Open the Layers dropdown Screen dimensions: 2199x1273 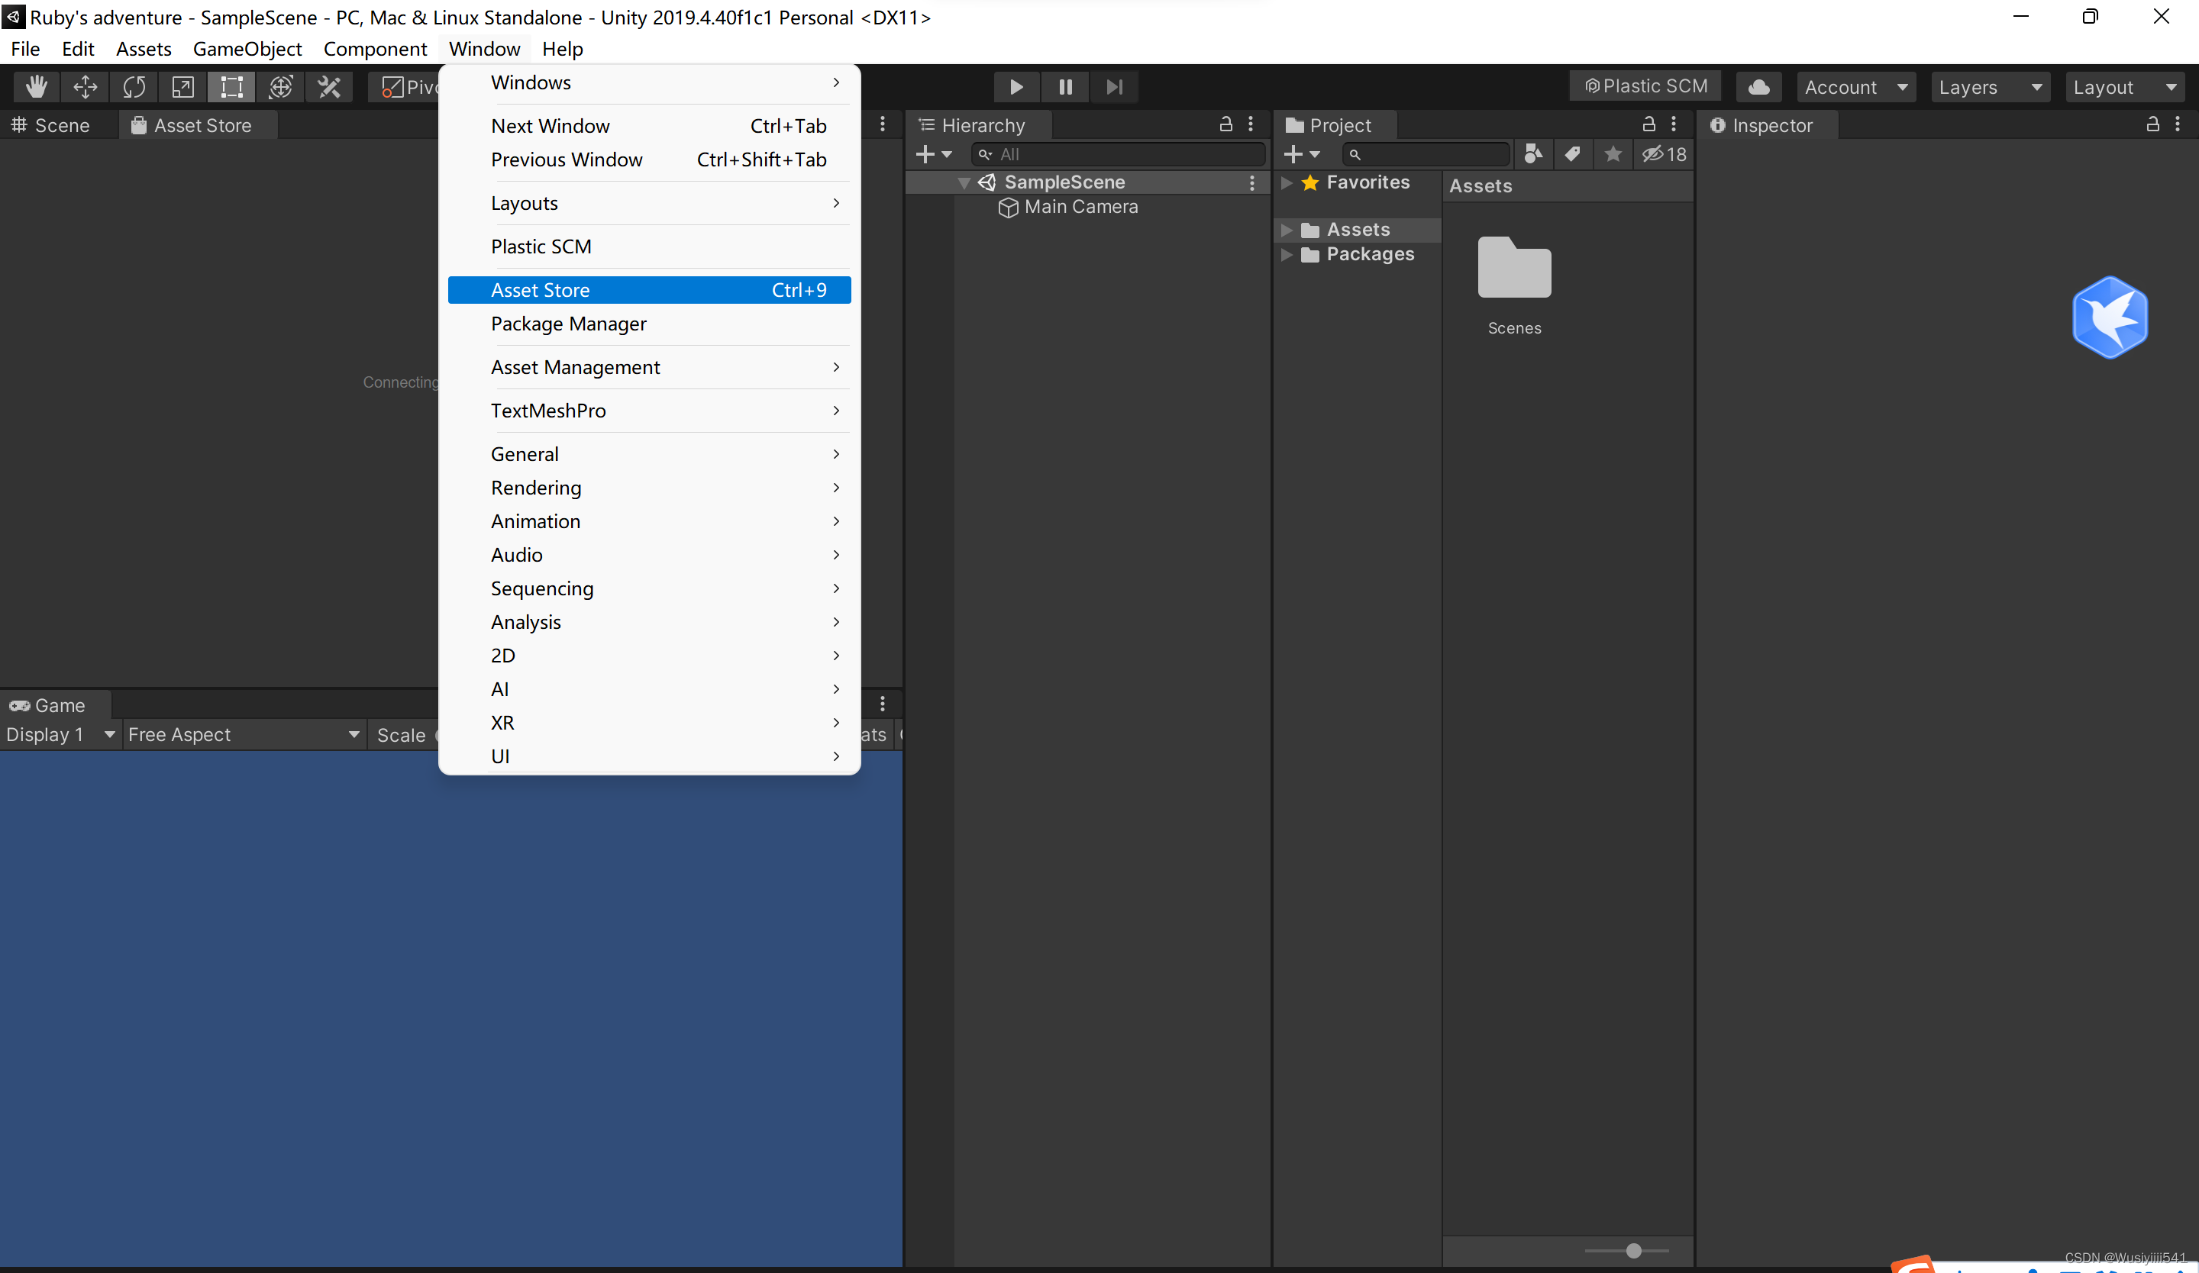pyautogui.click(x=1989, y=86)
